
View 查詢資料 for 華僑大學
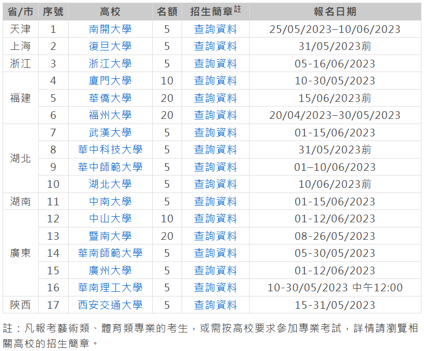216,98
